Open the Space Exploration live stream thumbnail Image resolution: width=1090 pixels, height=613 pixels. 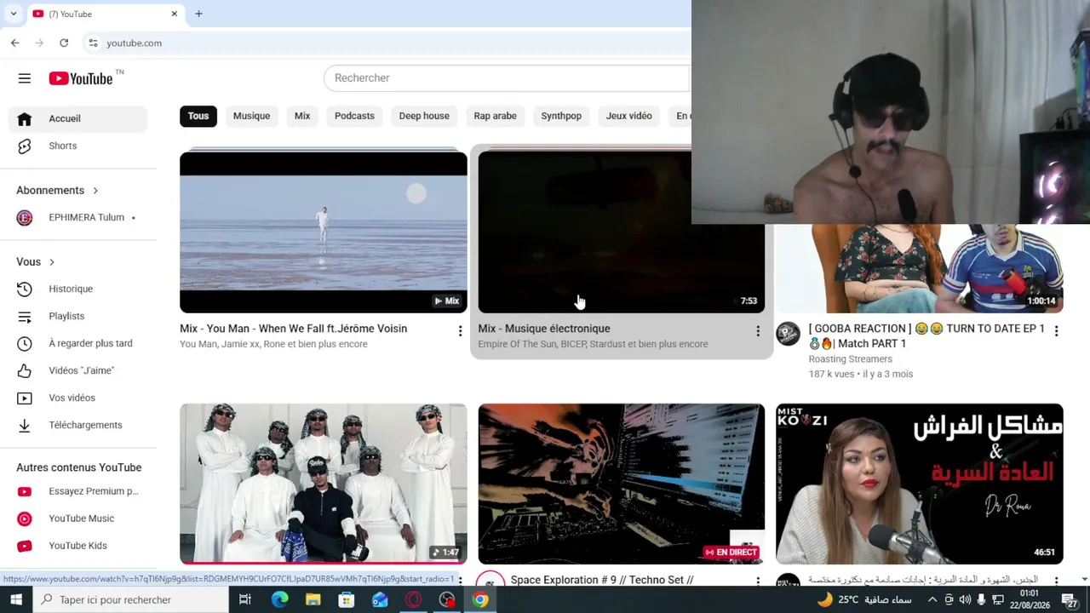click(622, 484)
